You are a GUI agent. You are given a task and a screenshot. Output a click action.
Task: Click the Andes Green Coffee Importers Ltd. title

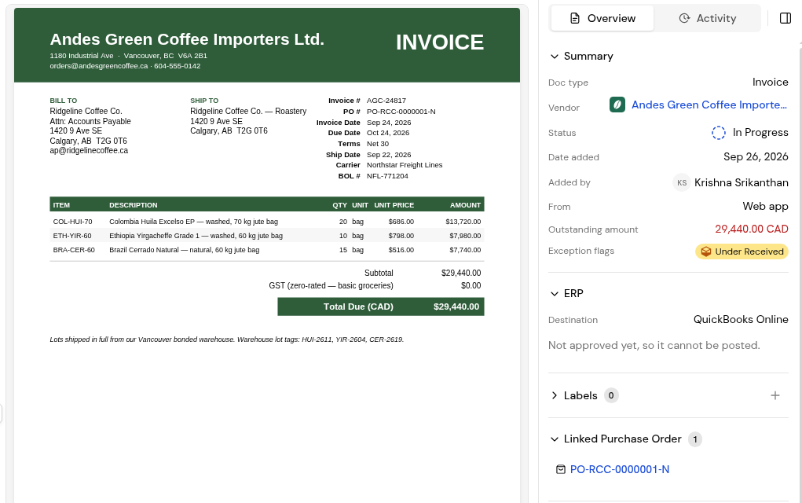point(187,39)
